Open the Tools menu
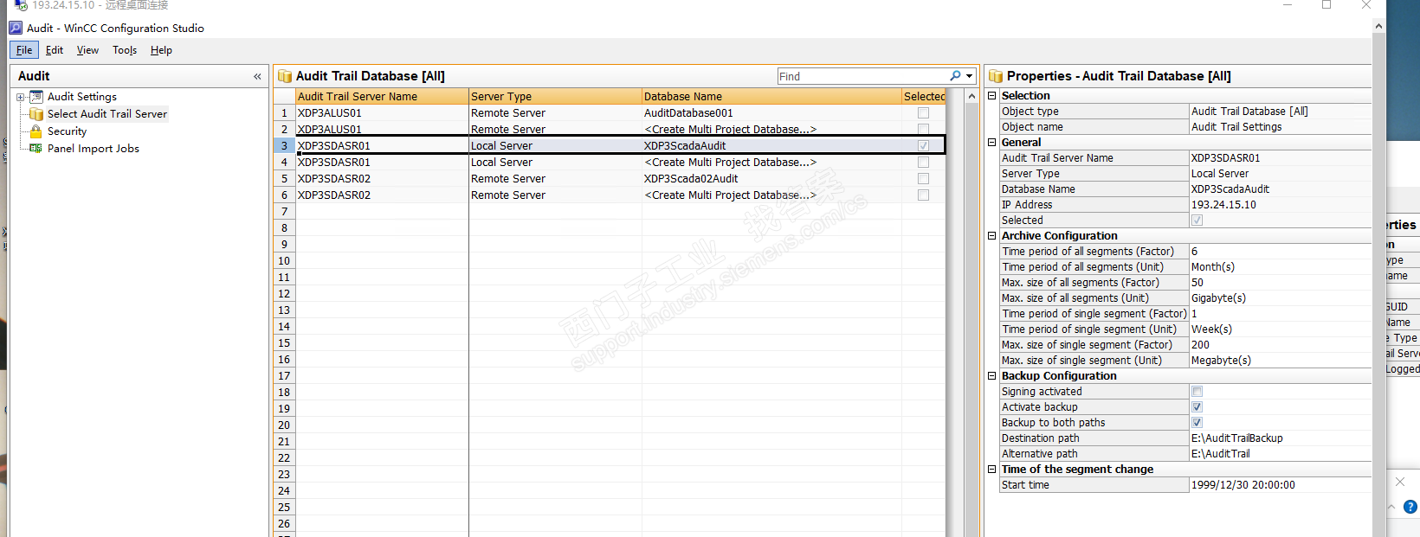The image size is (1420, 537). click(125, 50)
